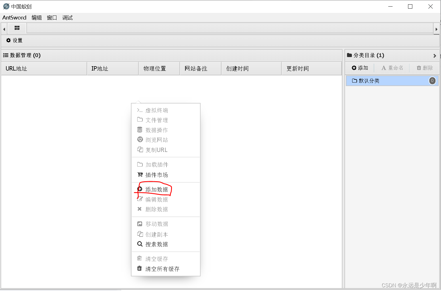Open the 设置 gear settings
The image size is (441, 291).
click(14, 40)
